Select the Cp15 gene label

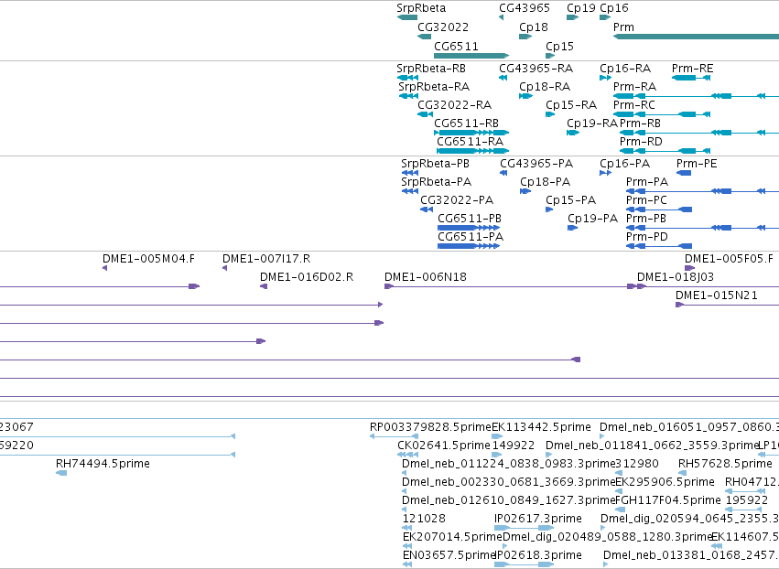tap(559, 46)
